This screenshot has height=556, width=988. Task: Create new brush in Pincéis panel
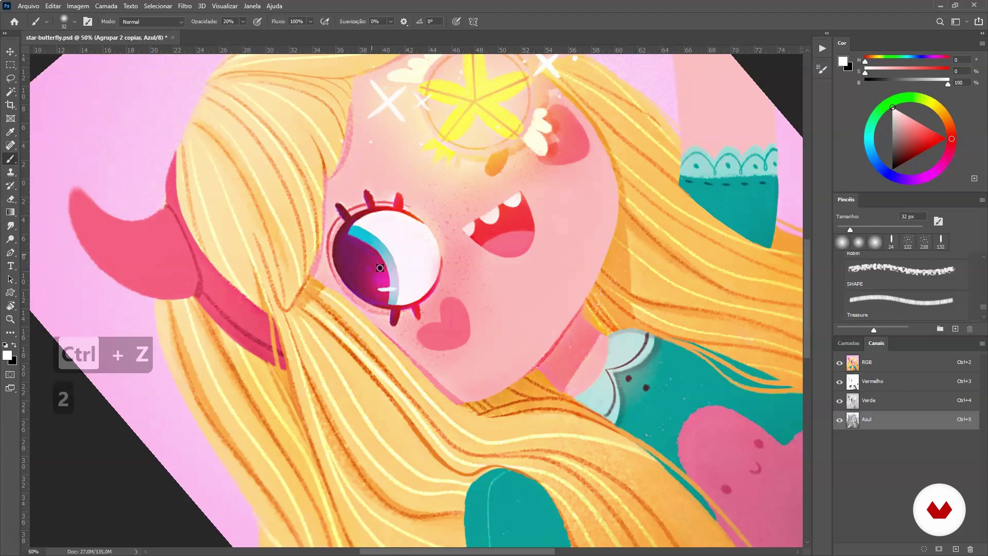pos(955,328)
